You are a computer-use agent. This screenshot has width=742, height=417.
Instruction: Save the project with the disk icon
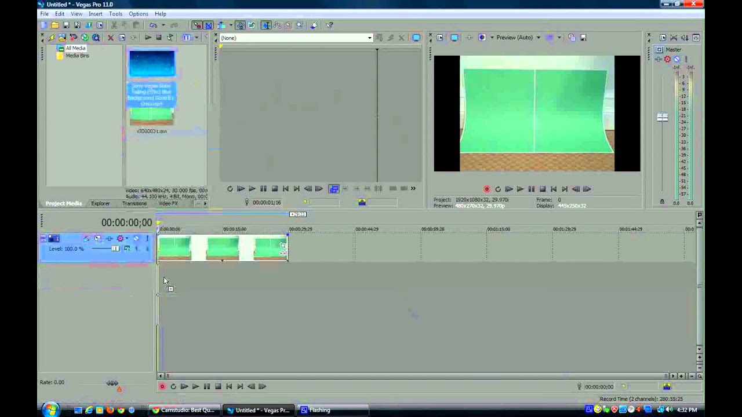pyautogui.click(x=66, y=25)
